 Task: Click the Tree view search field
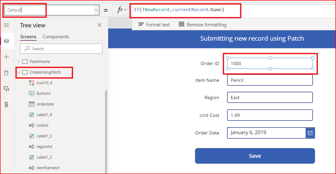pyautogui.click(x=61, y=49)
